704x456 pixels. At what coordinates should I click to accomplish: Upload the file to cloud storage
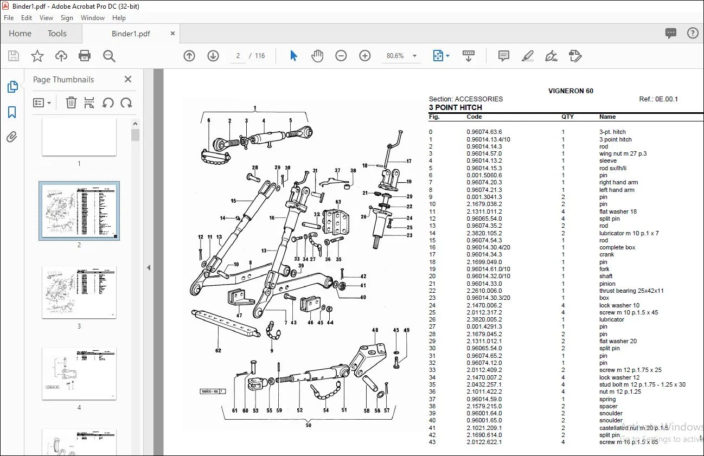click(x=61, y=56)
